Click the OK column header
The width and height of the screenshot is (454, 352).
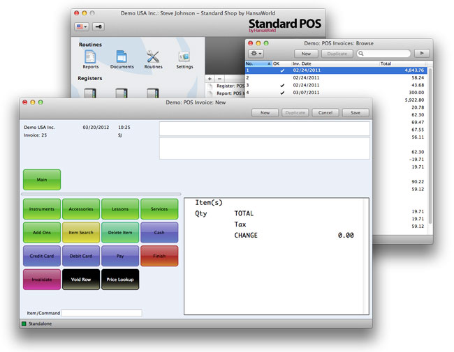[x=281, y=63]
